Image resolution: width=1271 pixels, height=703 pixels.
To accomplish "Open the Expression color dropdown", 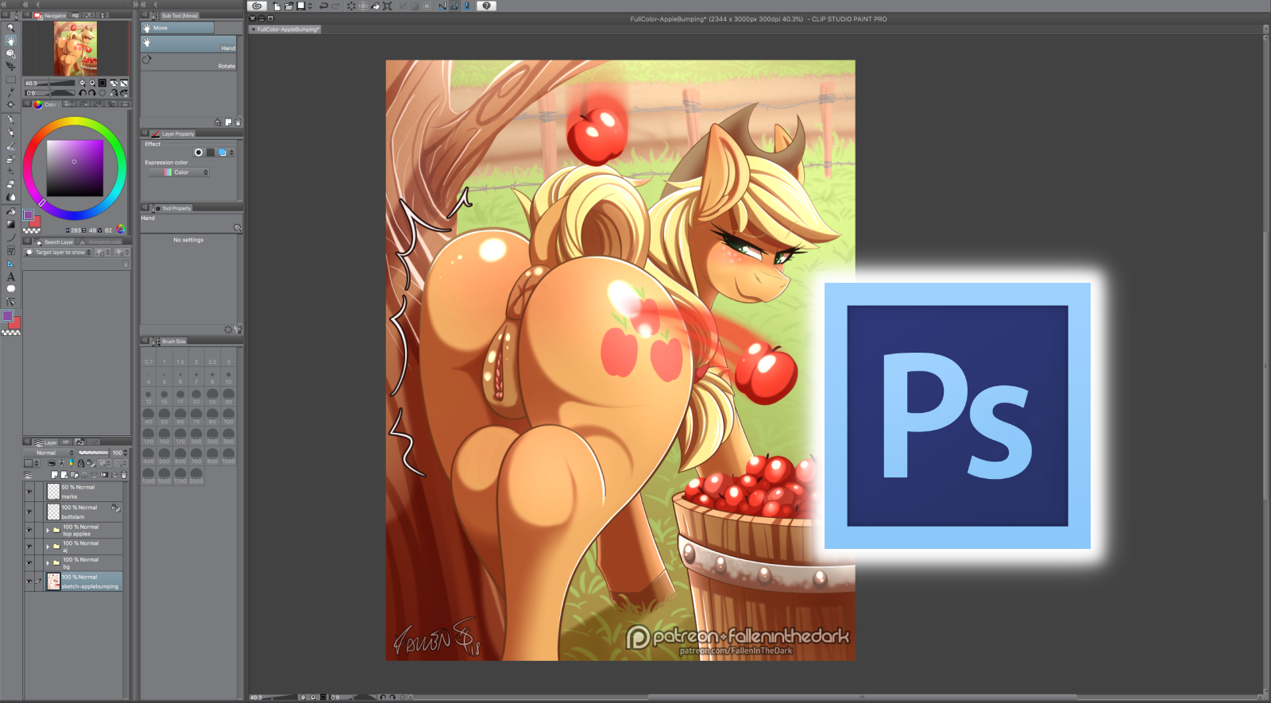I will [x=179, y=172].
